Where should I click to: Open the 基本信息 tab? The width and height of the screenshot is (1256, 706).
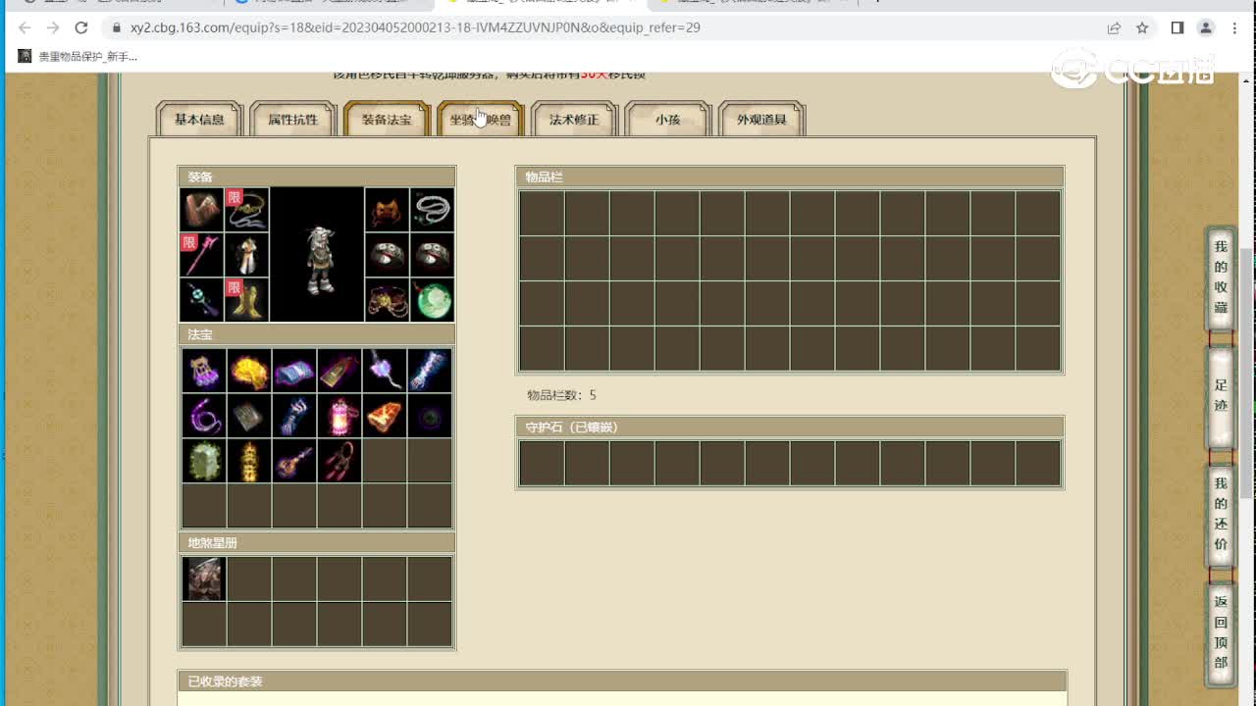[200, 120]
